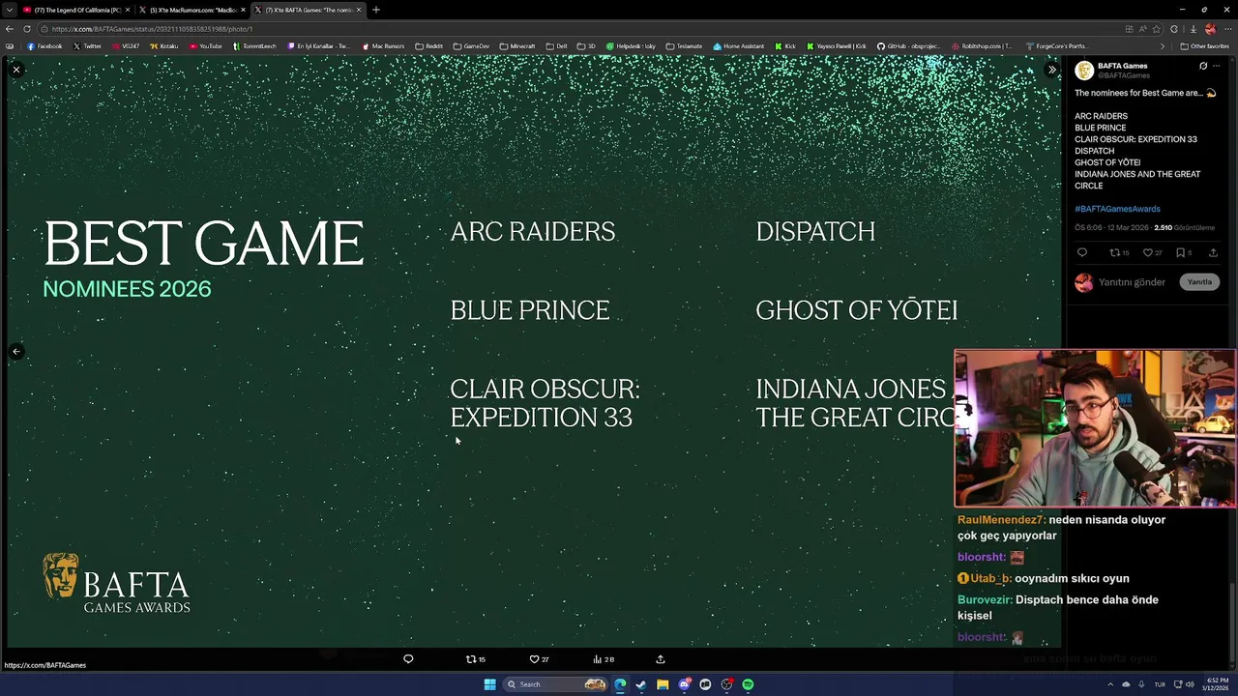Collapse the tweet sidebar with the double-chevron icon
The height and width of the screenshot is (696, 1238).
[1052, 70]
